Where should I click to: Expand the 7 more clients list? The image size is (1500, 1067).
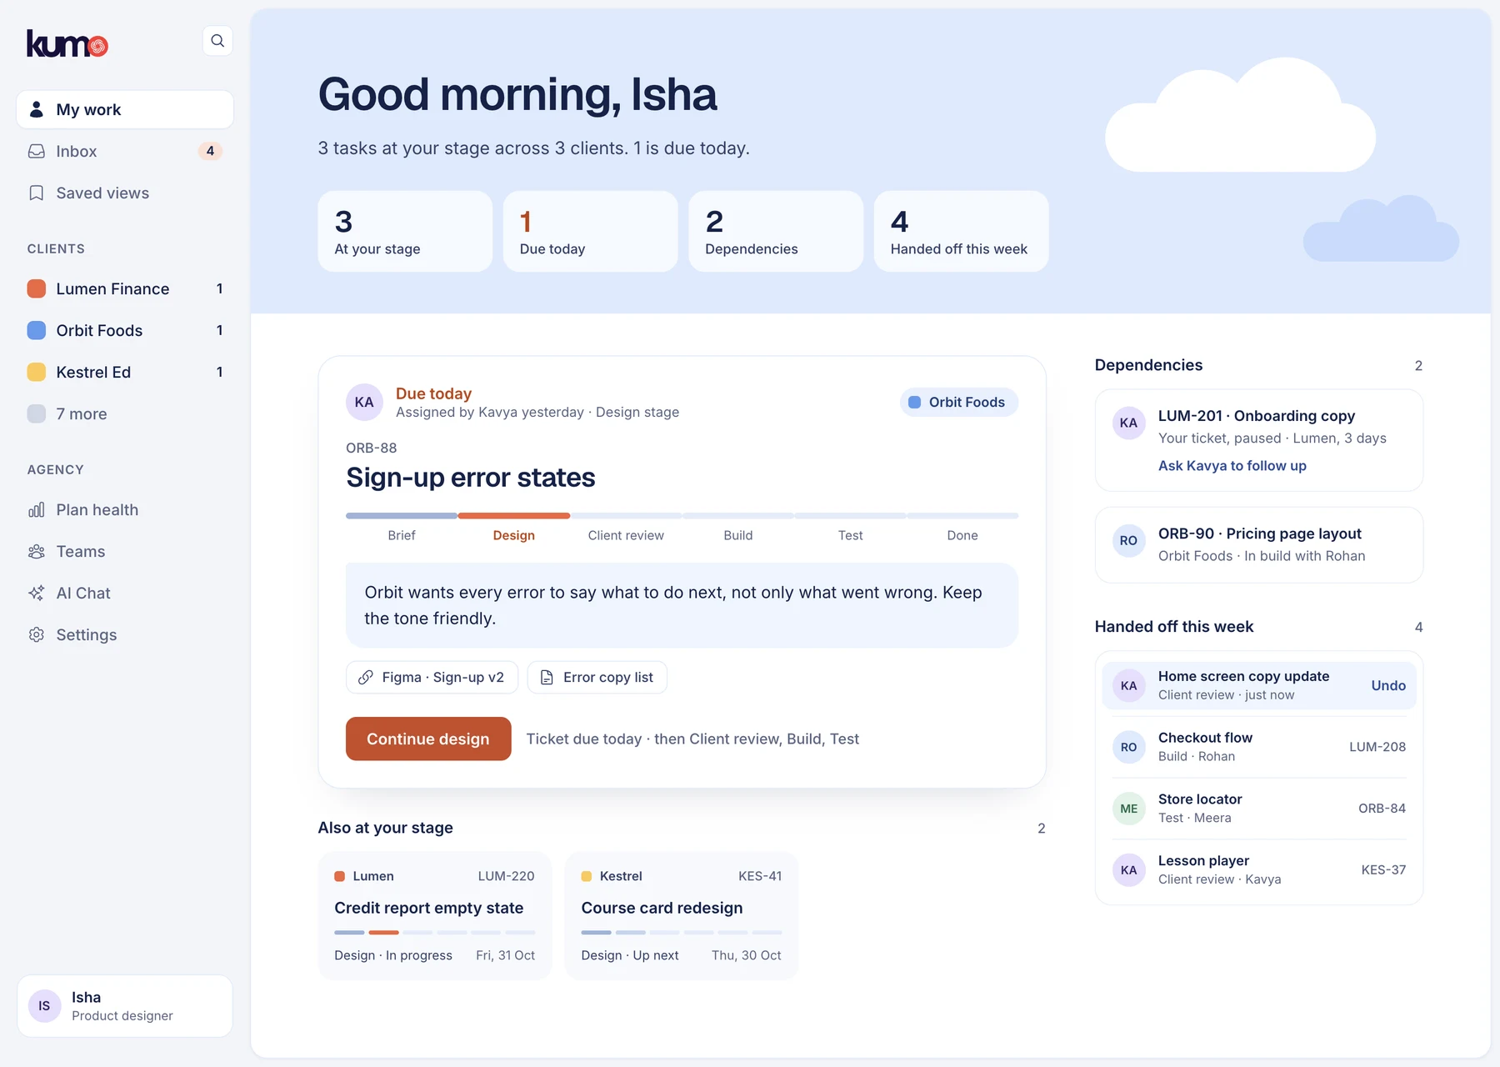[x=125, y=413]
